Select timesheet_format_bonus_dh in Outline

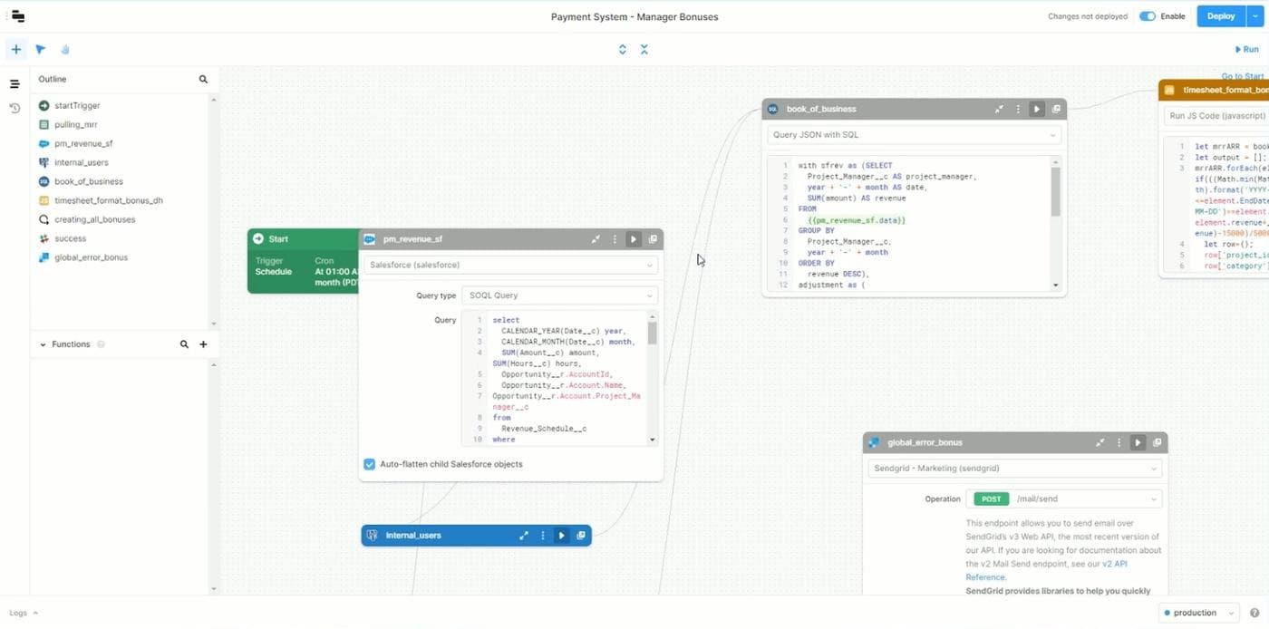click(x=108, y=200)
